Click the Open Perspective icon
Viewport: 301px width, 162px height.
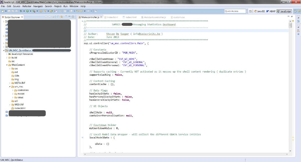pos(251,11)
